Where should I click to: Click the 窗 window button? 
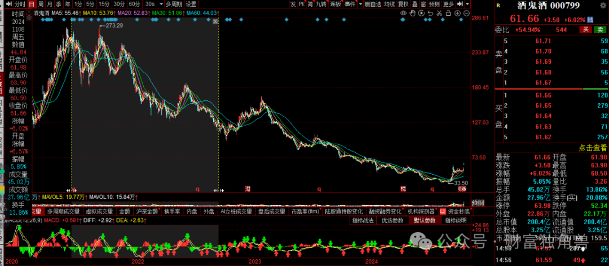[x=423, y=4]
